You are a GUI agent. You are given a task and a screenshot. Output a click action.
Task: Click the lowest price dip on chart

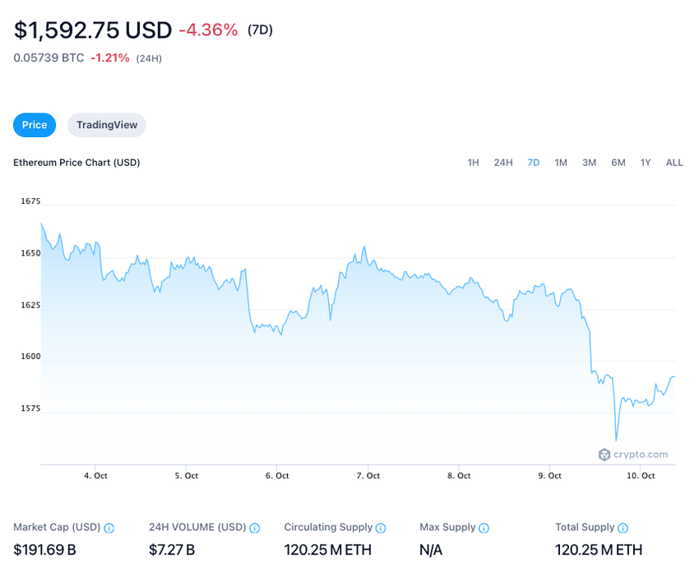click(x=615, y=440)
